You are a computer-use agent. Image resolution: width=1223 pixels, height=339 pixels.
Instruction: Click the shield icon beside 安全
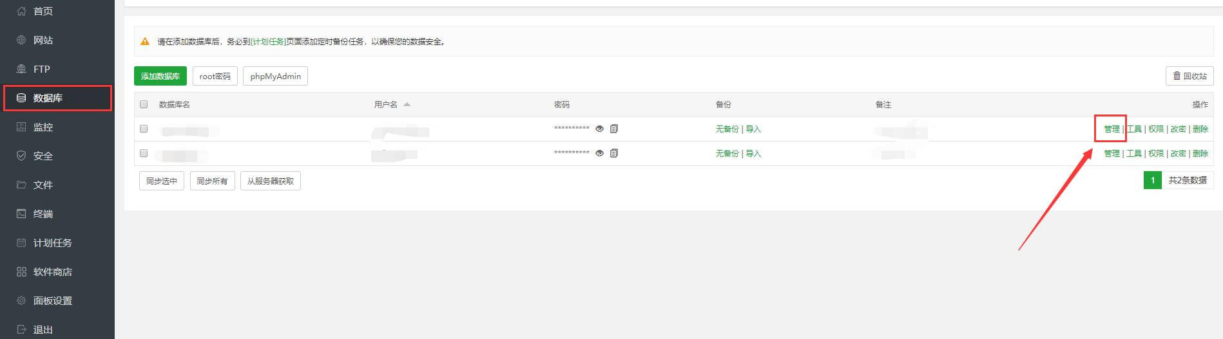tap(21, 156)
